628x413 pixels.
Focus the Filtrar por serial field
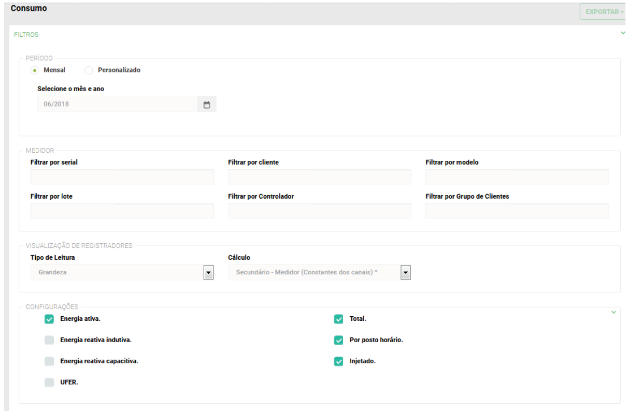[122, 177]
